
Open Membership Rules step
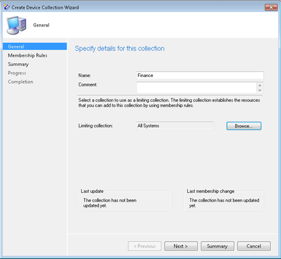point(28,55)
